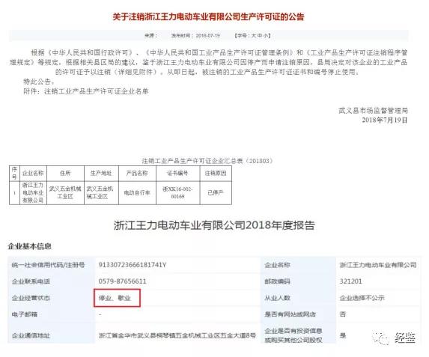Click the company name cell in table row 1
This screenshot has width=429, height=357.
(x=33, y=193)
